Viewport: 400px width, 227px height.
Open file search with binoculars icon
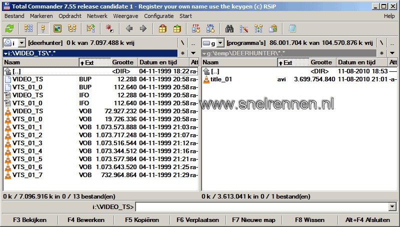229,28
